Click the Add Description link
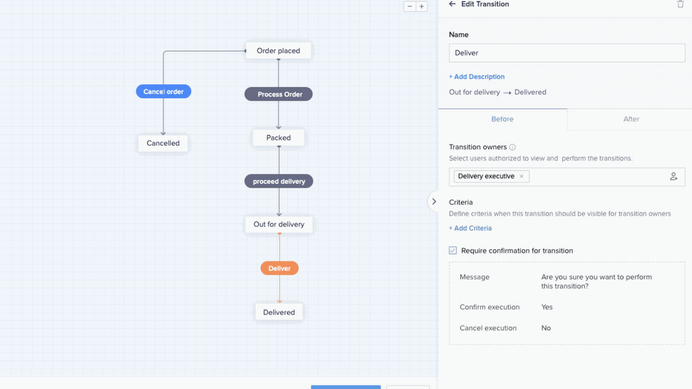Image resolution: width=692 pixels, height=389 pixels. pos(476,77)
